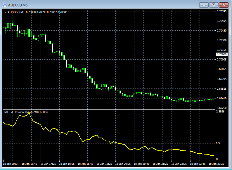Click the indicator scale value 2.5926

tap(220, 112)
